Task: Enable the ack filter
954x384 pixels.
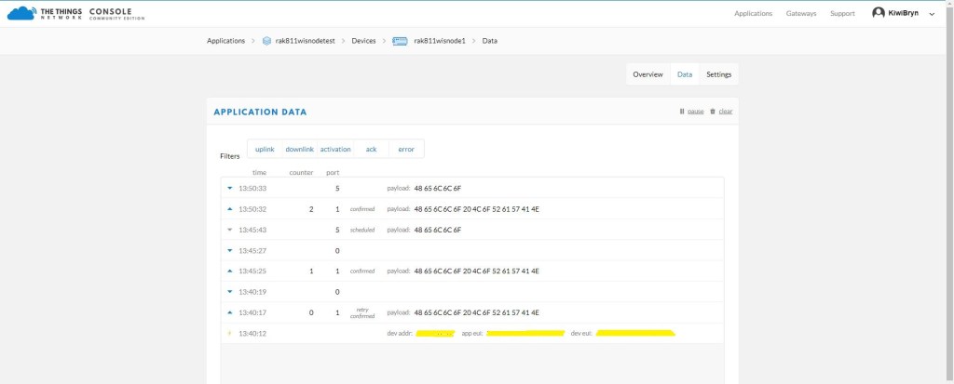Action: coord(371,149)
